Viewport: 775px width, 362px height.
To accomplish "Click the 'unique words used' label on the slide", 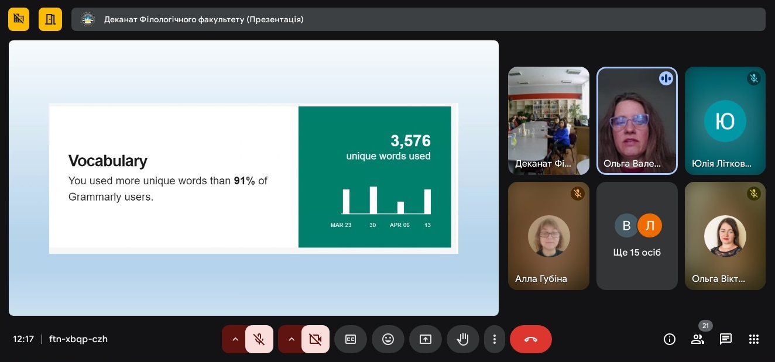I will pyautogui.click(x=388, y=156).
